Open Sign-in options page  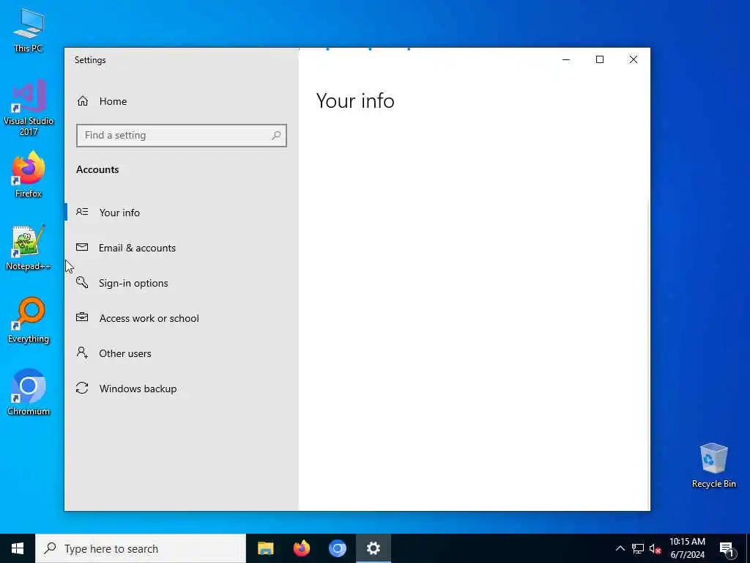coord(182,283)
